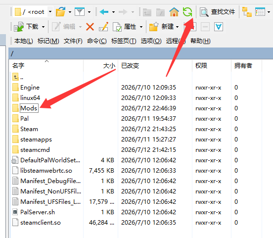Expand the 下载 download dropdown arrow
Screen dimensions: 273x238
pos(43,27)
